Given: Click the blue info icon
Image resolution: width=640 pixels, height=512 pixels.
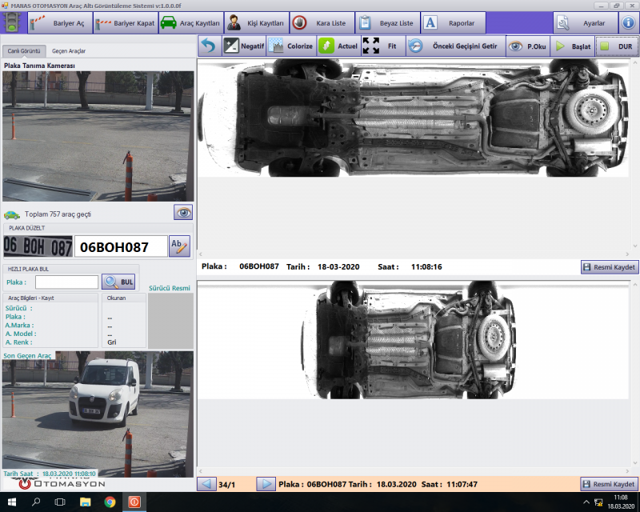Looking at the screenshot, I should pos(628,23).
